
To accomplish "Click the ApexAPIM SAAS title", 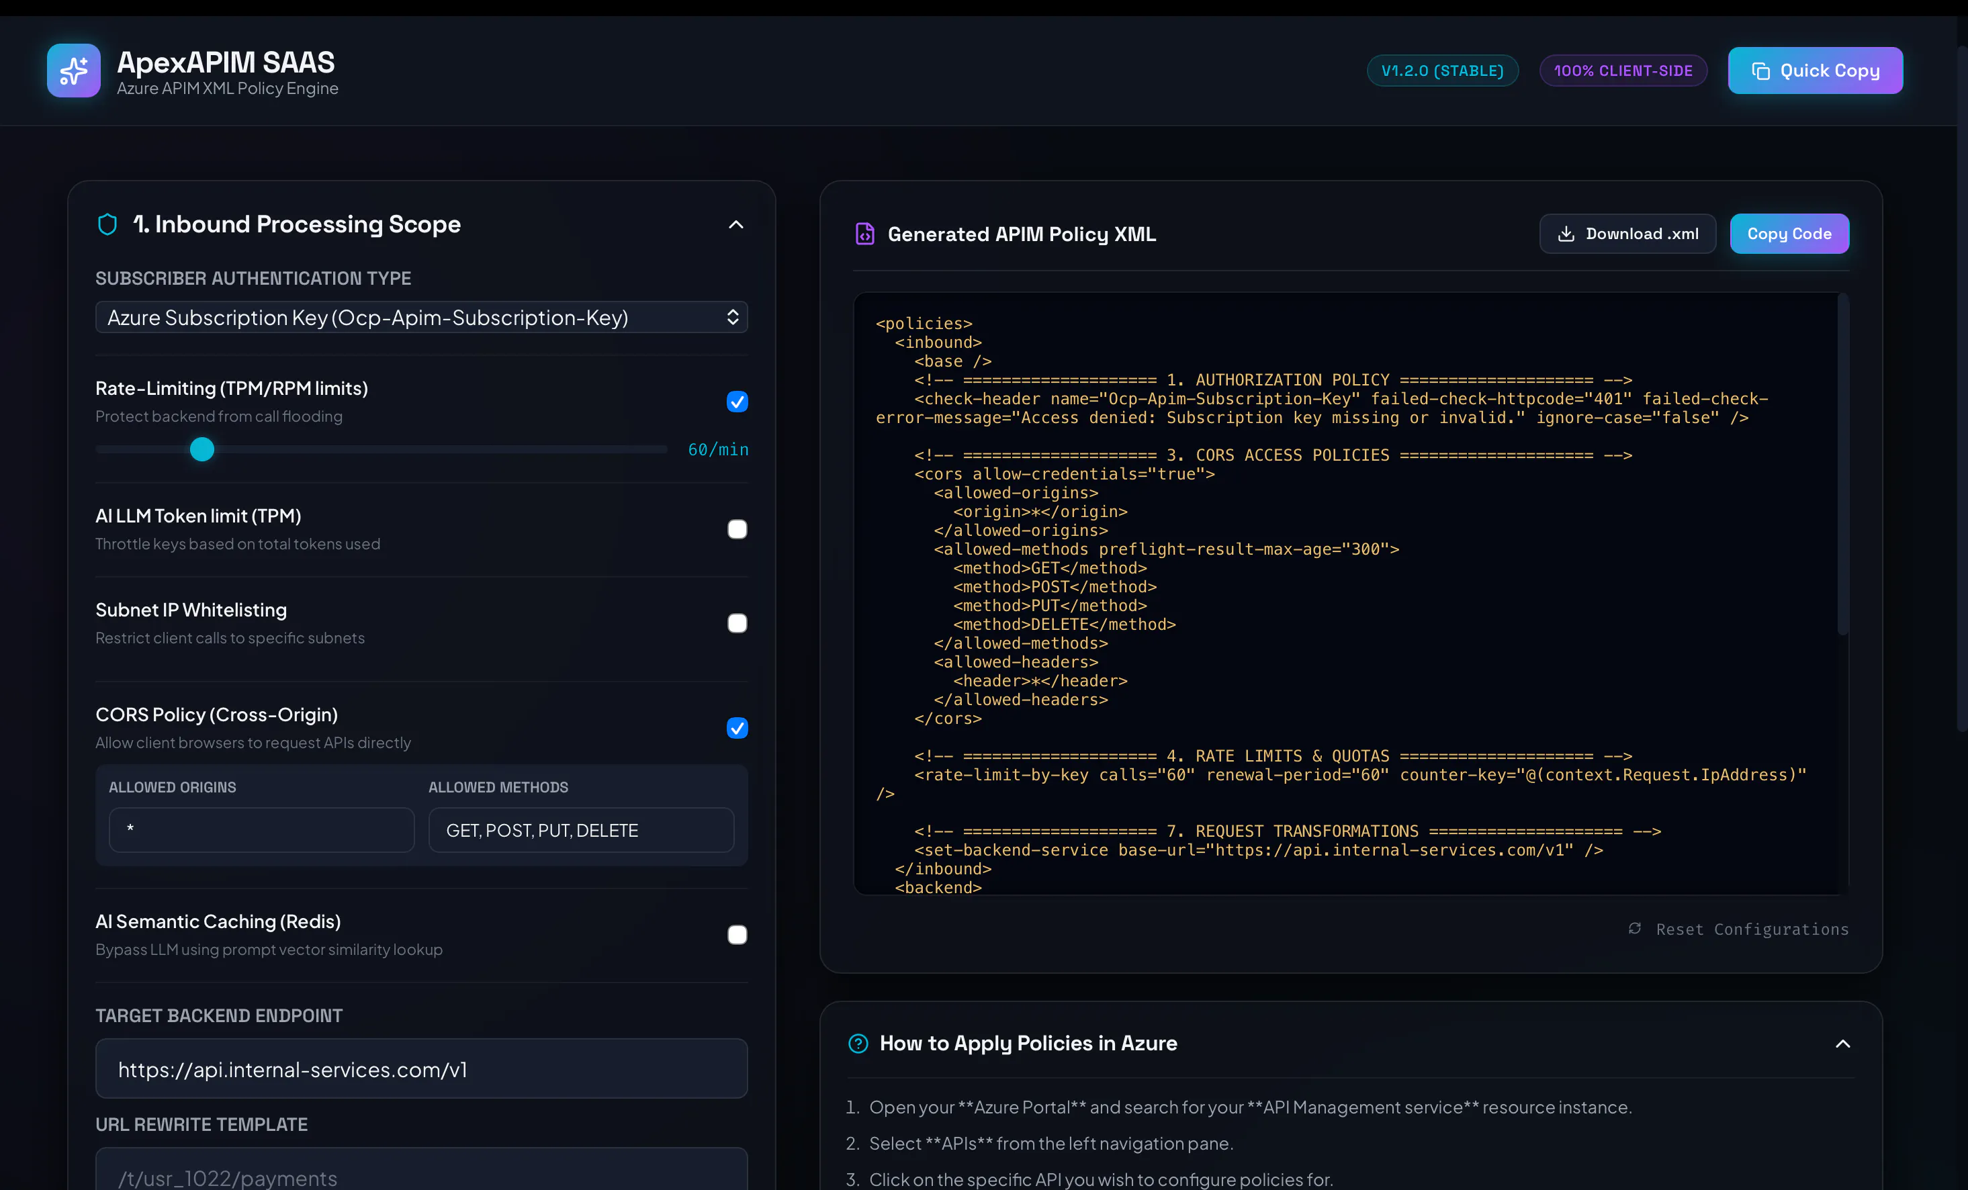I will click(x=226, y=62).
